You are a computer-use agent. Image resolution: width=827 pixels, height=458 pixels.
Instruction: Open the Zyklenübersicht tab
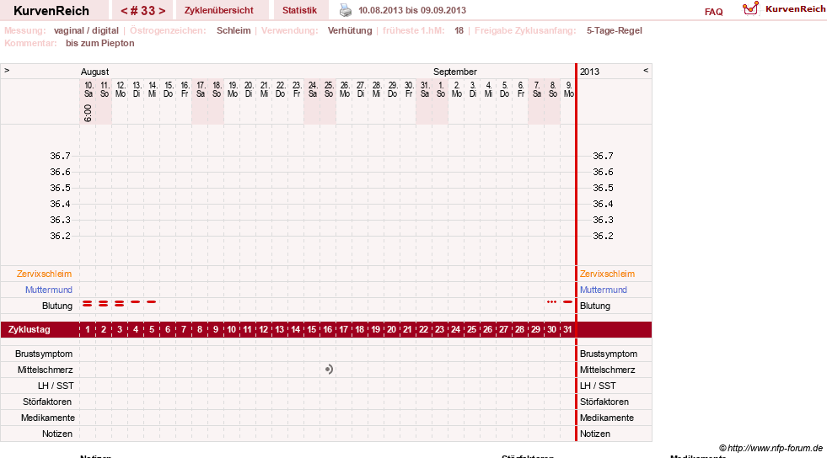click(219, 10)
